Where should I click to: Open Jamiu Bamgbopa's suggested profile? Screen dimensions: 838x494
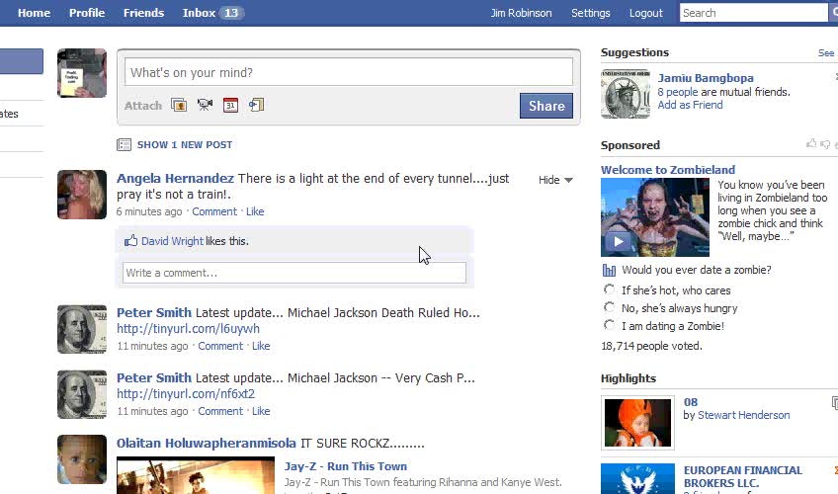(706, 78)
